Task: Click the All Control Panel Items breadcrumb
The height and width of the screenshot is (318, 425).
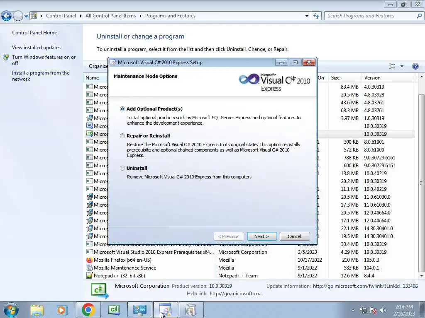Action: click(x=110, y=16)
